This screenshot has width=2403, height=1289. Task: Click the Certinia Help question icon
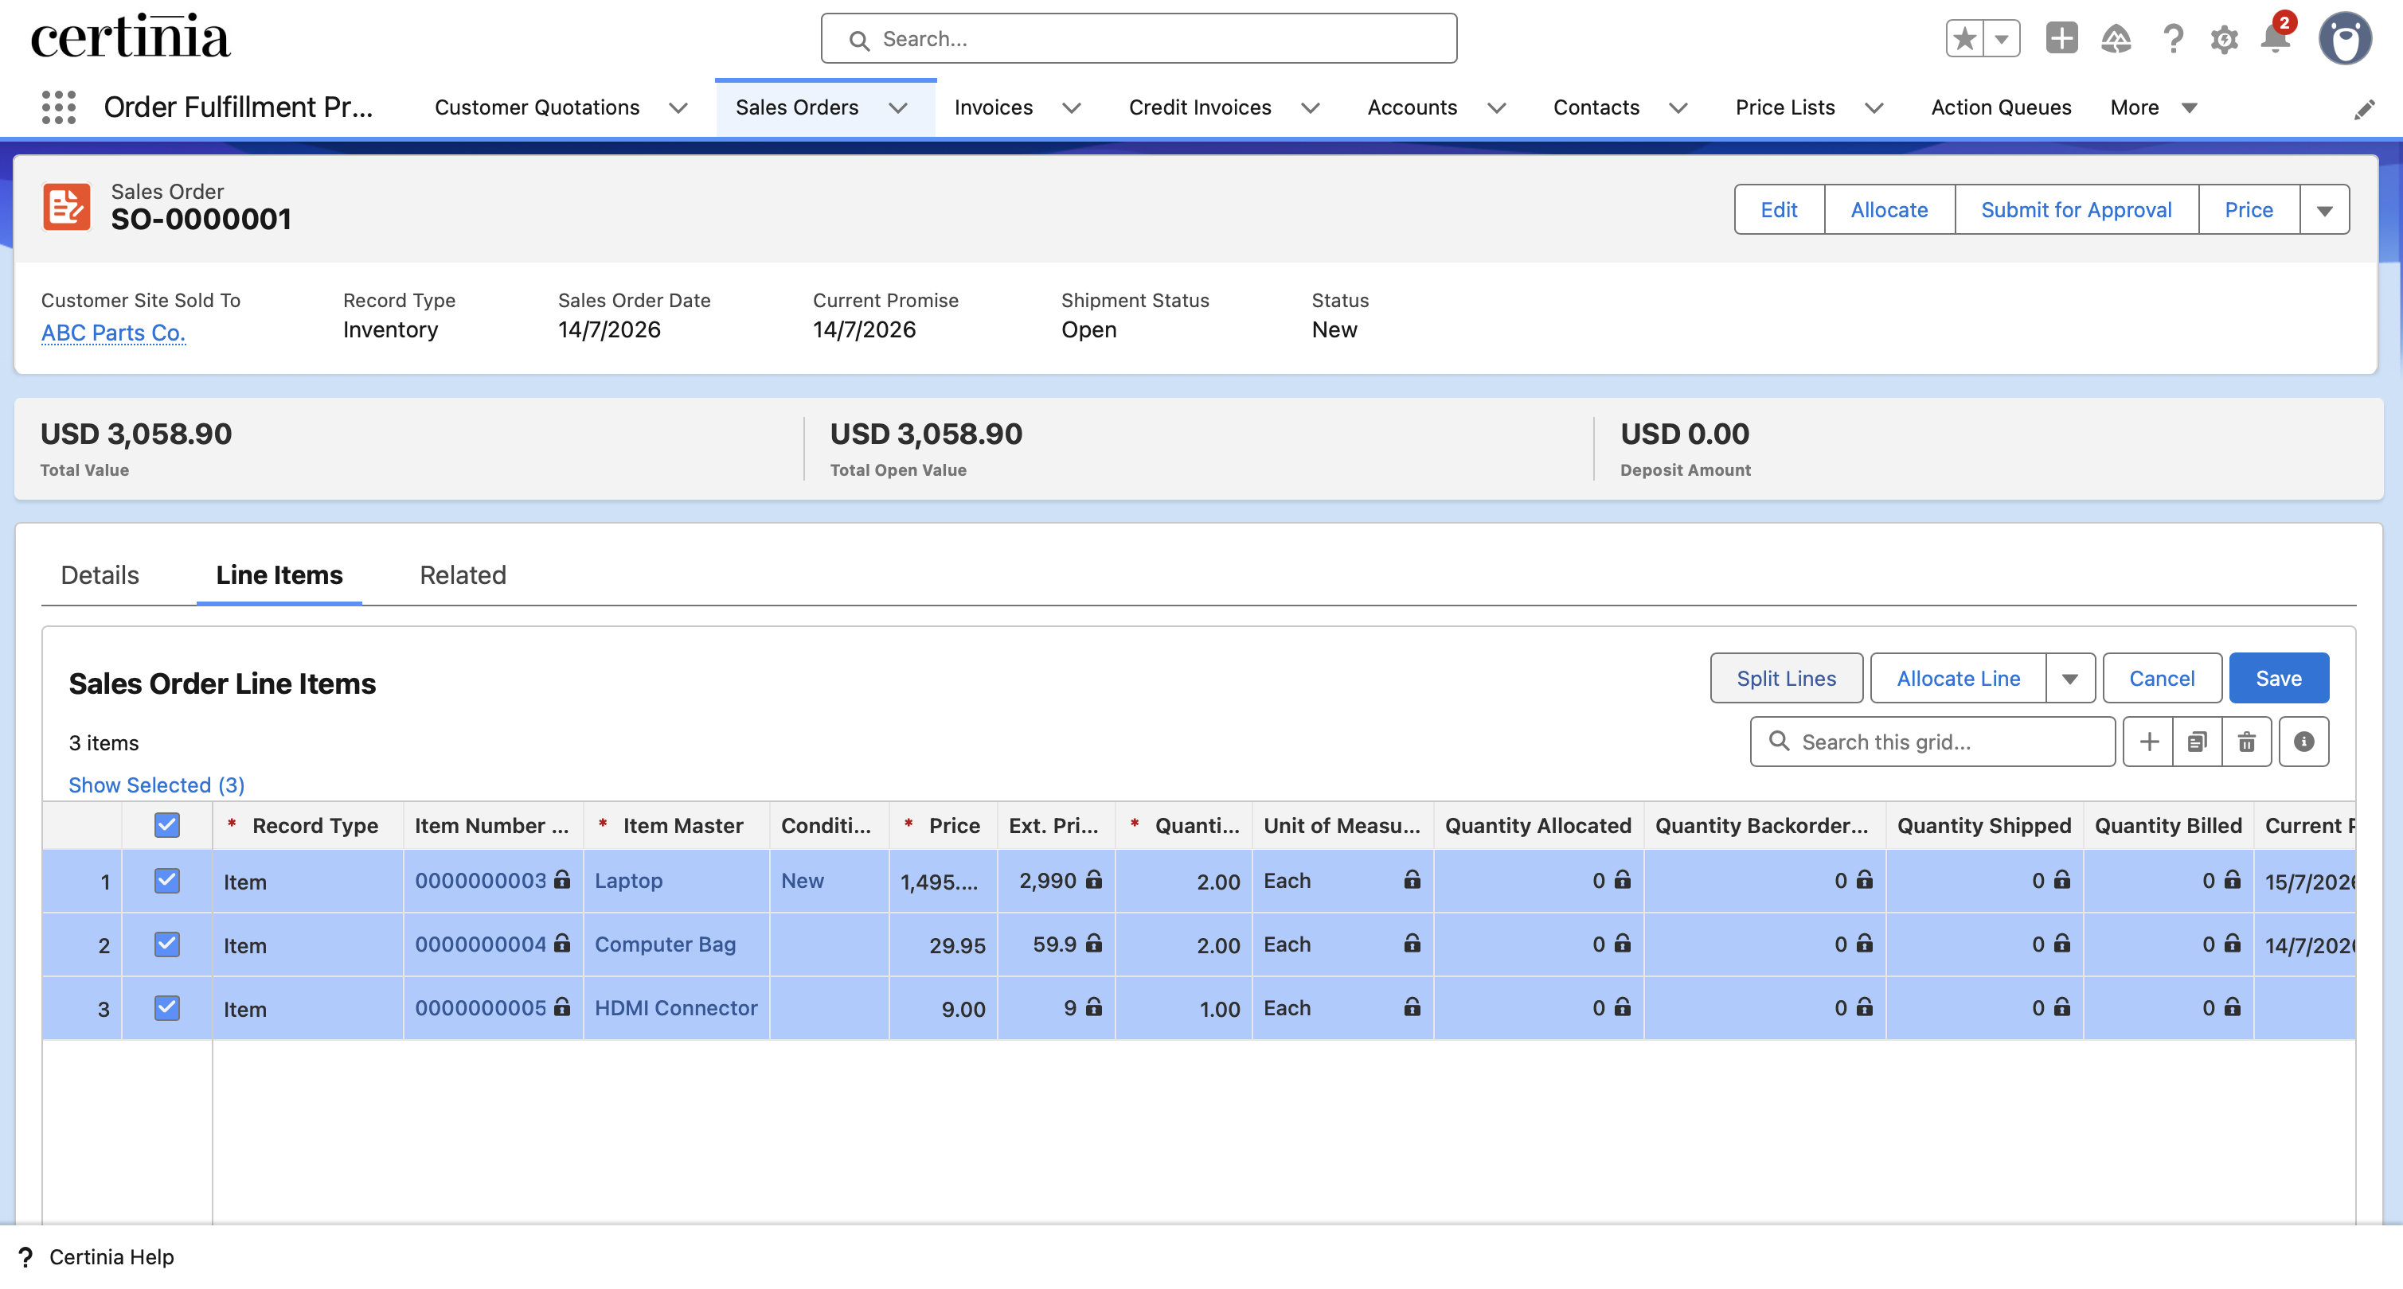[x=26, y=1257]
